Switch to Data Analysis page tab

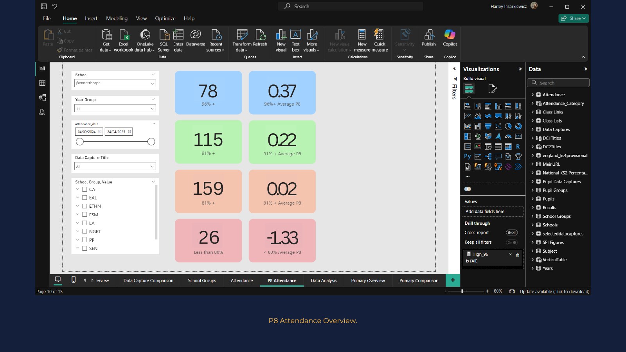coord(324,280)
